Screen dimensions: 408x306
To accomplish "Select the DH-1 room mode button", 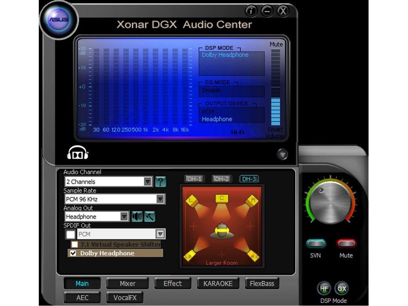I will [x=194, y=179].
